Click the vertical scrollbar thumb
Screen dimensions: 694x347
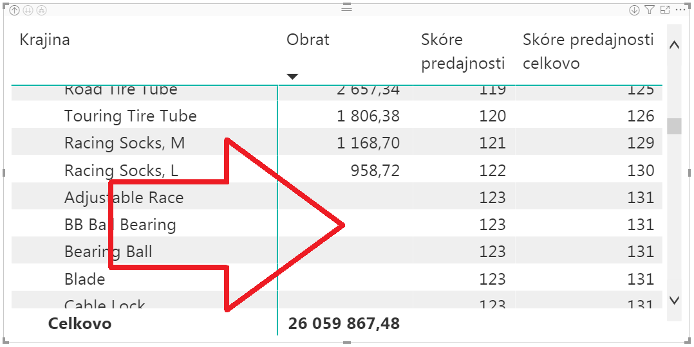coord(674,126)
